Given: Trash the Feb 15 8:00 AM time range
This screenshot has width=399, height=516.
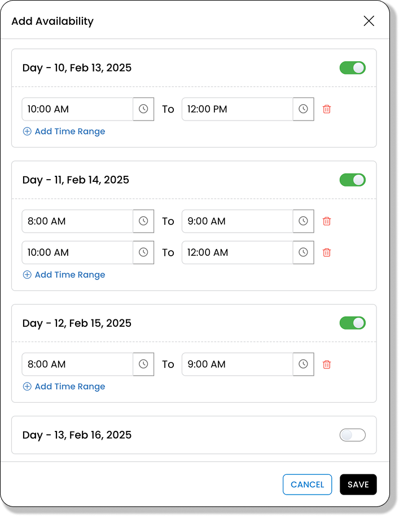Looking at the screenshot, I should point(327,364).
